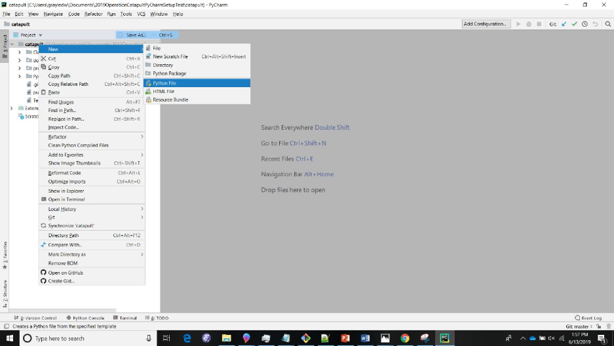
Task: Click Remove BOM
Action: pos(92,263)
